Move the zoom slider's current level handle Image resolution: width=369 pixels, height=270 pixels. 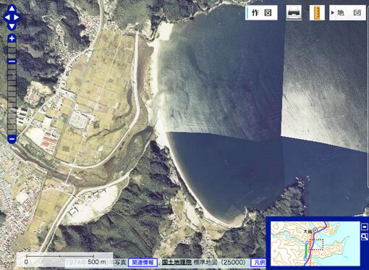[x=12, y=62]
